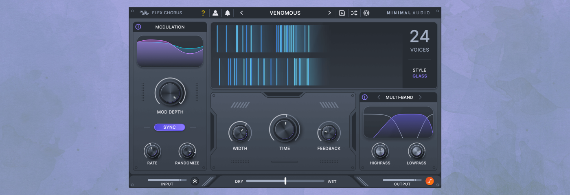Click the Randomize knob
The image size is (570, 195).
187,151
